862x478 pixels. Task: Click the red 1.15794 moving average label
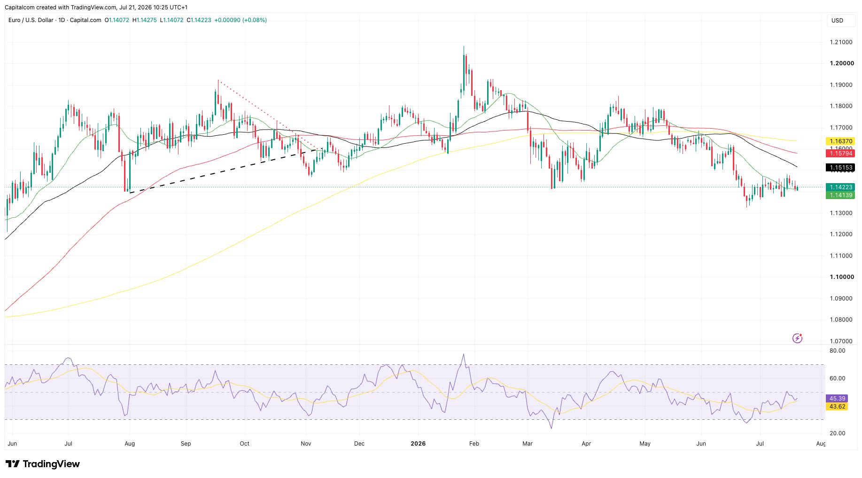click(840, 153)
